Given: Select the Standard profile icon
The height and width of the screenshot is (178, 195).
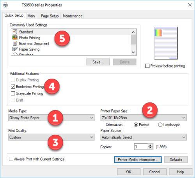Looking at the screenshot, I should [x=15, y=32].
